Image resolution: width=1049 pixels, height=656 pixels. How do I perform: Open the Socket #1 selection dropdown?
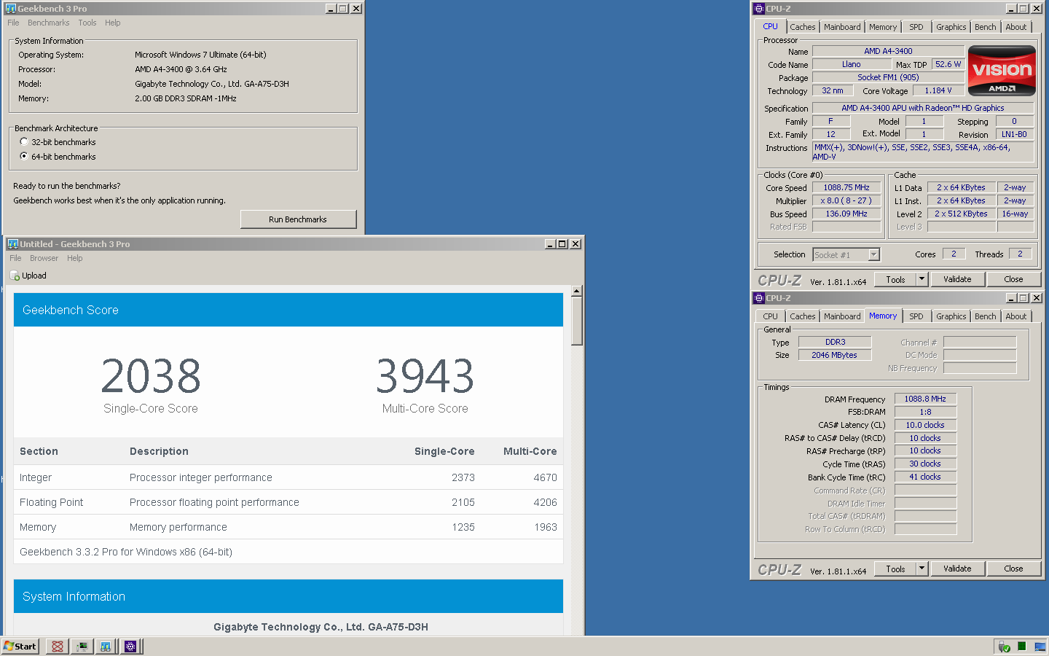coord(874,254)
